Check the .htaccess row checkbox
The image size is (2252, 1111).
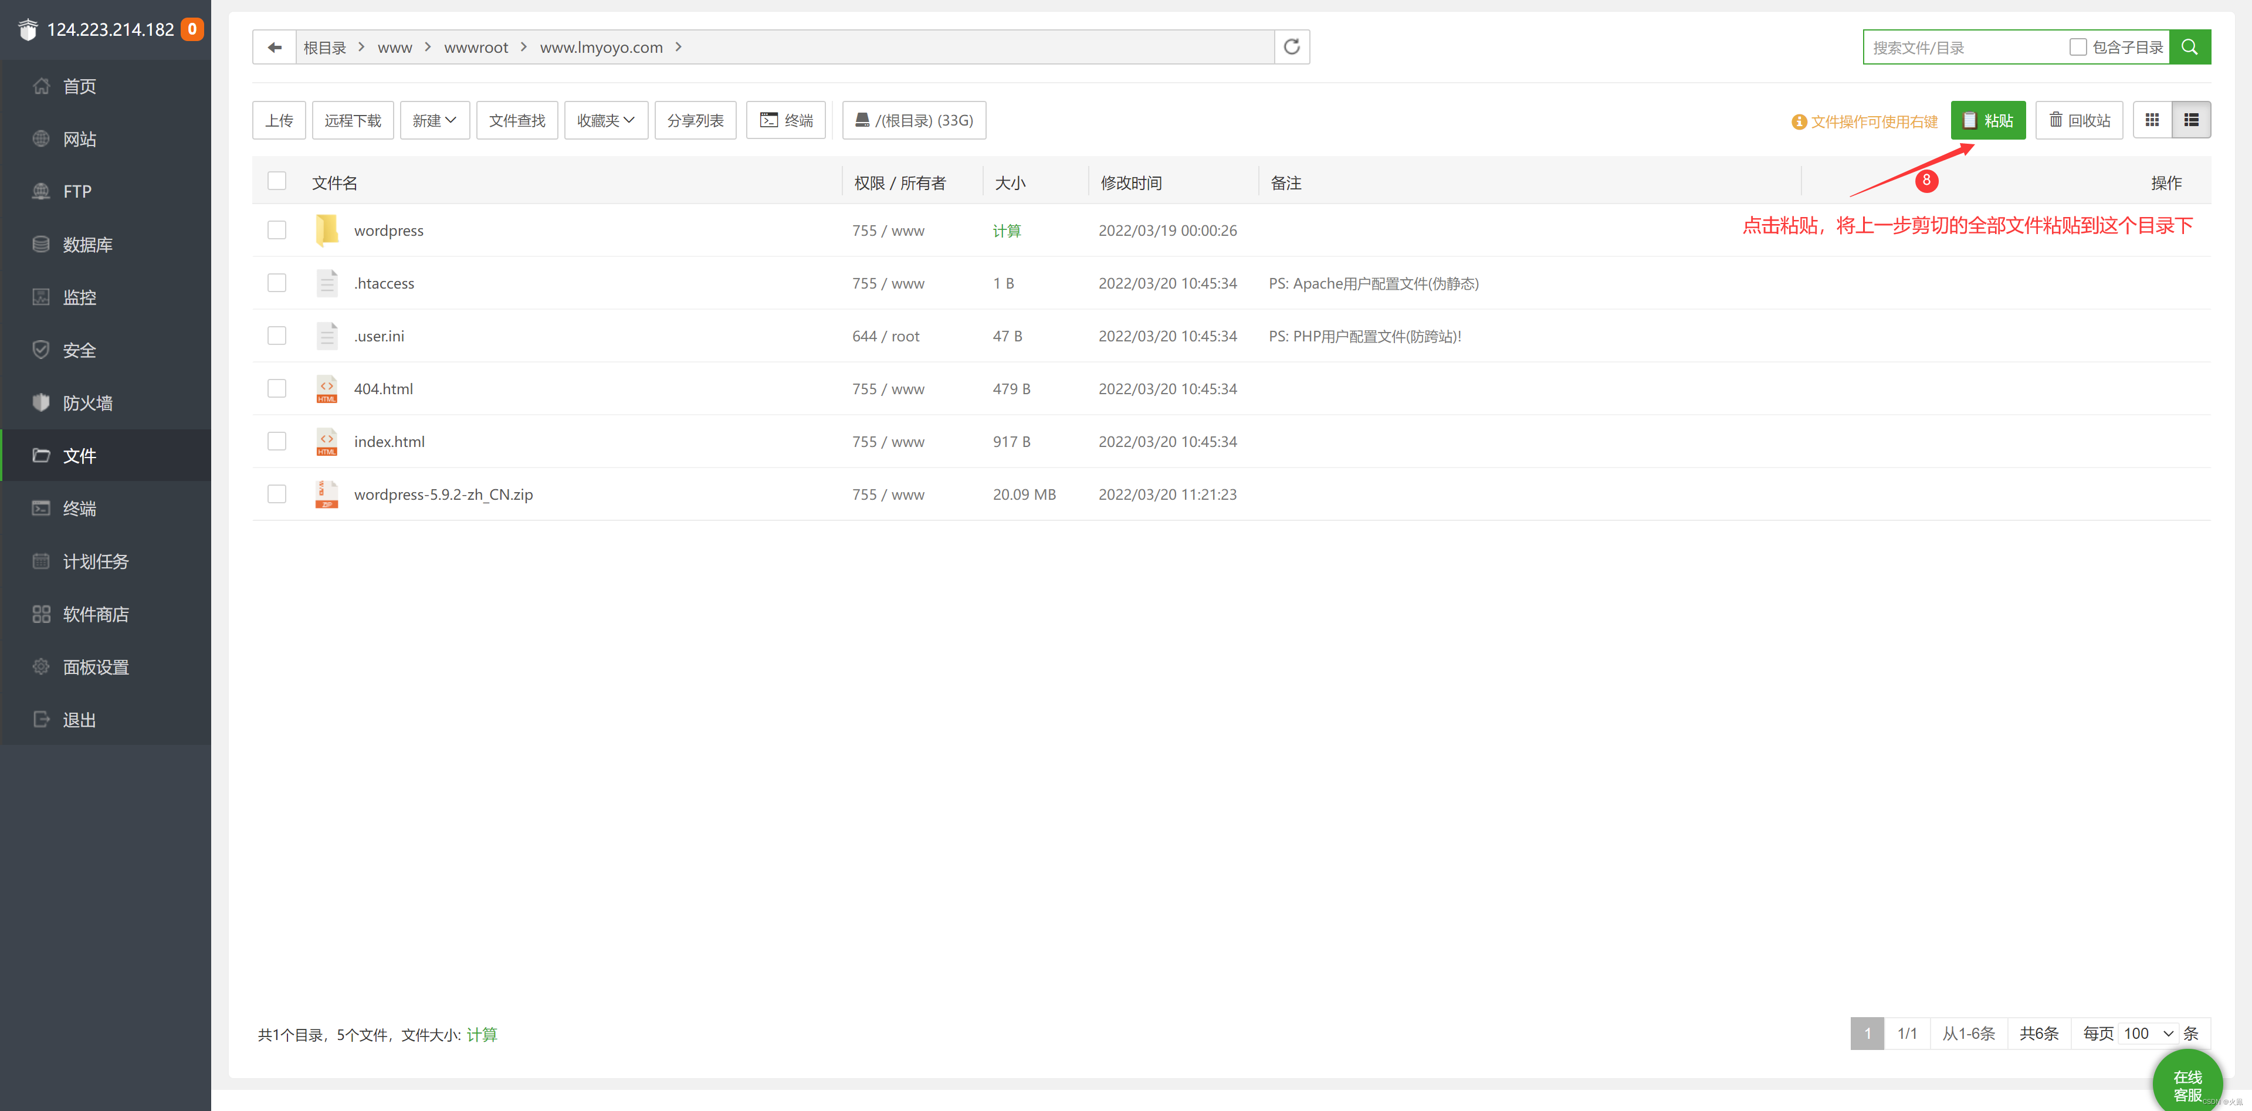pyautogui.click(x=277, y=283)
